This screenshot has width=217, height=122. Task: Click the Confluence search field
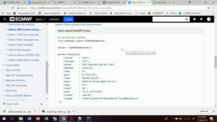[169, 19]
